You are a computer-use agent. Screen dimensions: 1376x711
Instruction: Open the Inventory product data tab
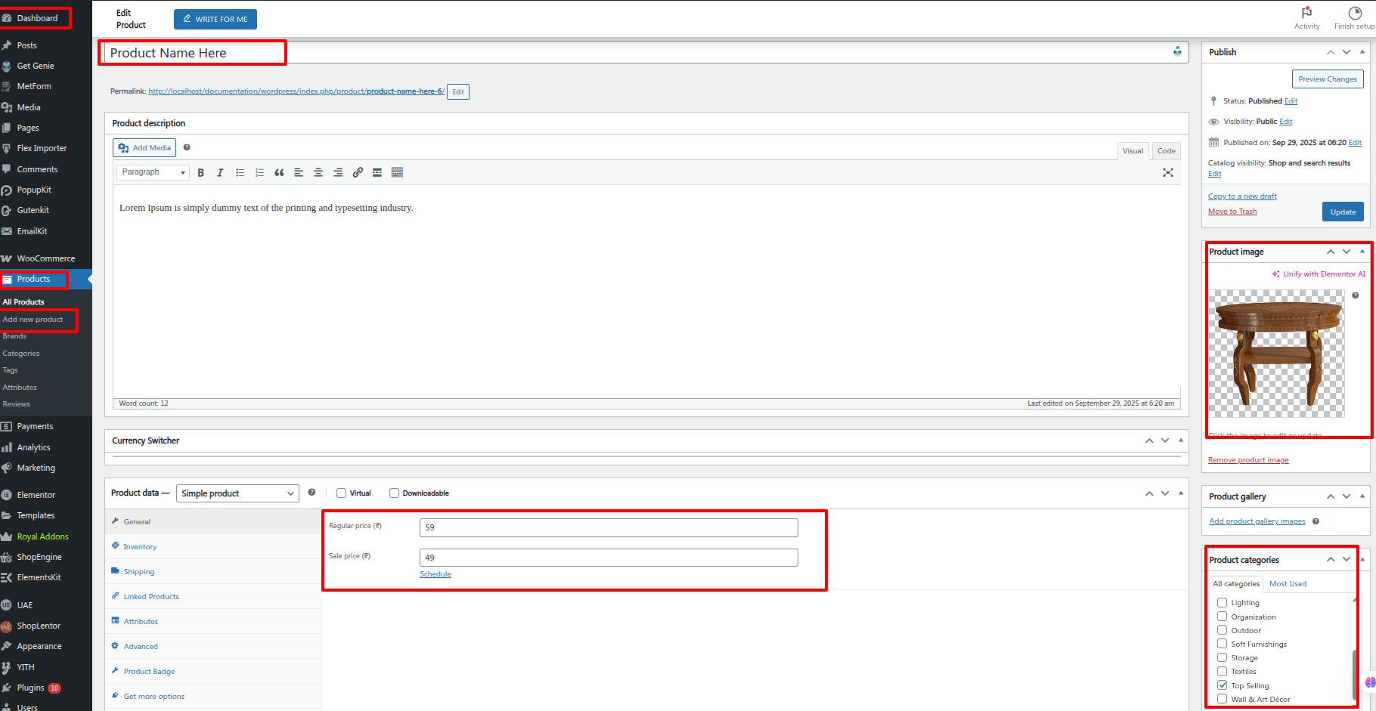coord(140,547)
